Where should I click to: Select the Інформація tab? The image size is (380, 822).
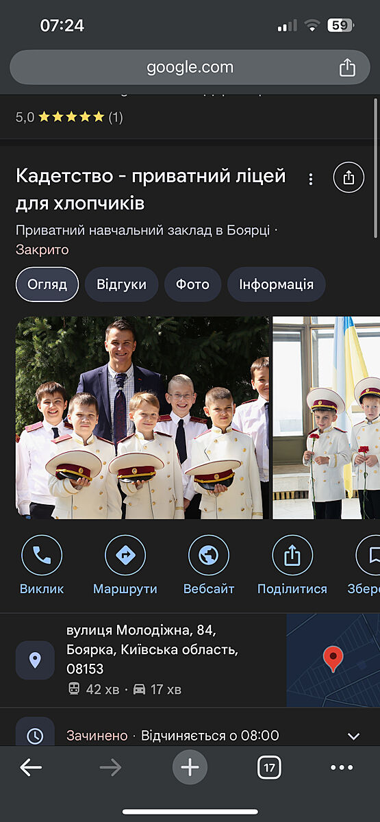276,284
